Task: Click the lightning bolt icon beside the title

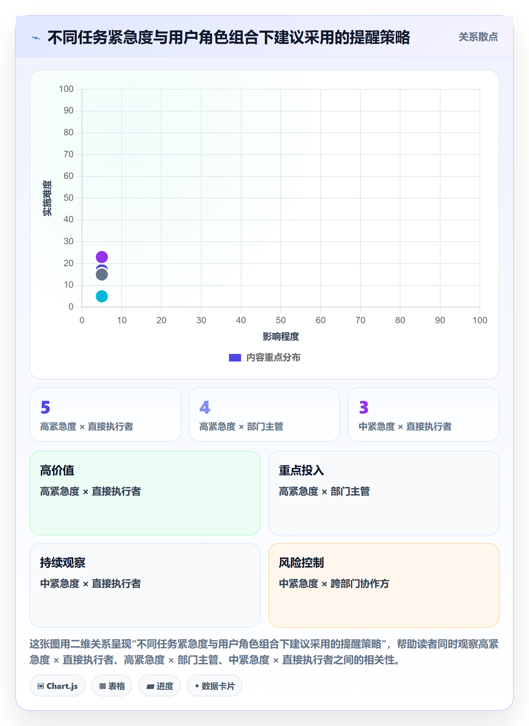Action: pos(36,38)
